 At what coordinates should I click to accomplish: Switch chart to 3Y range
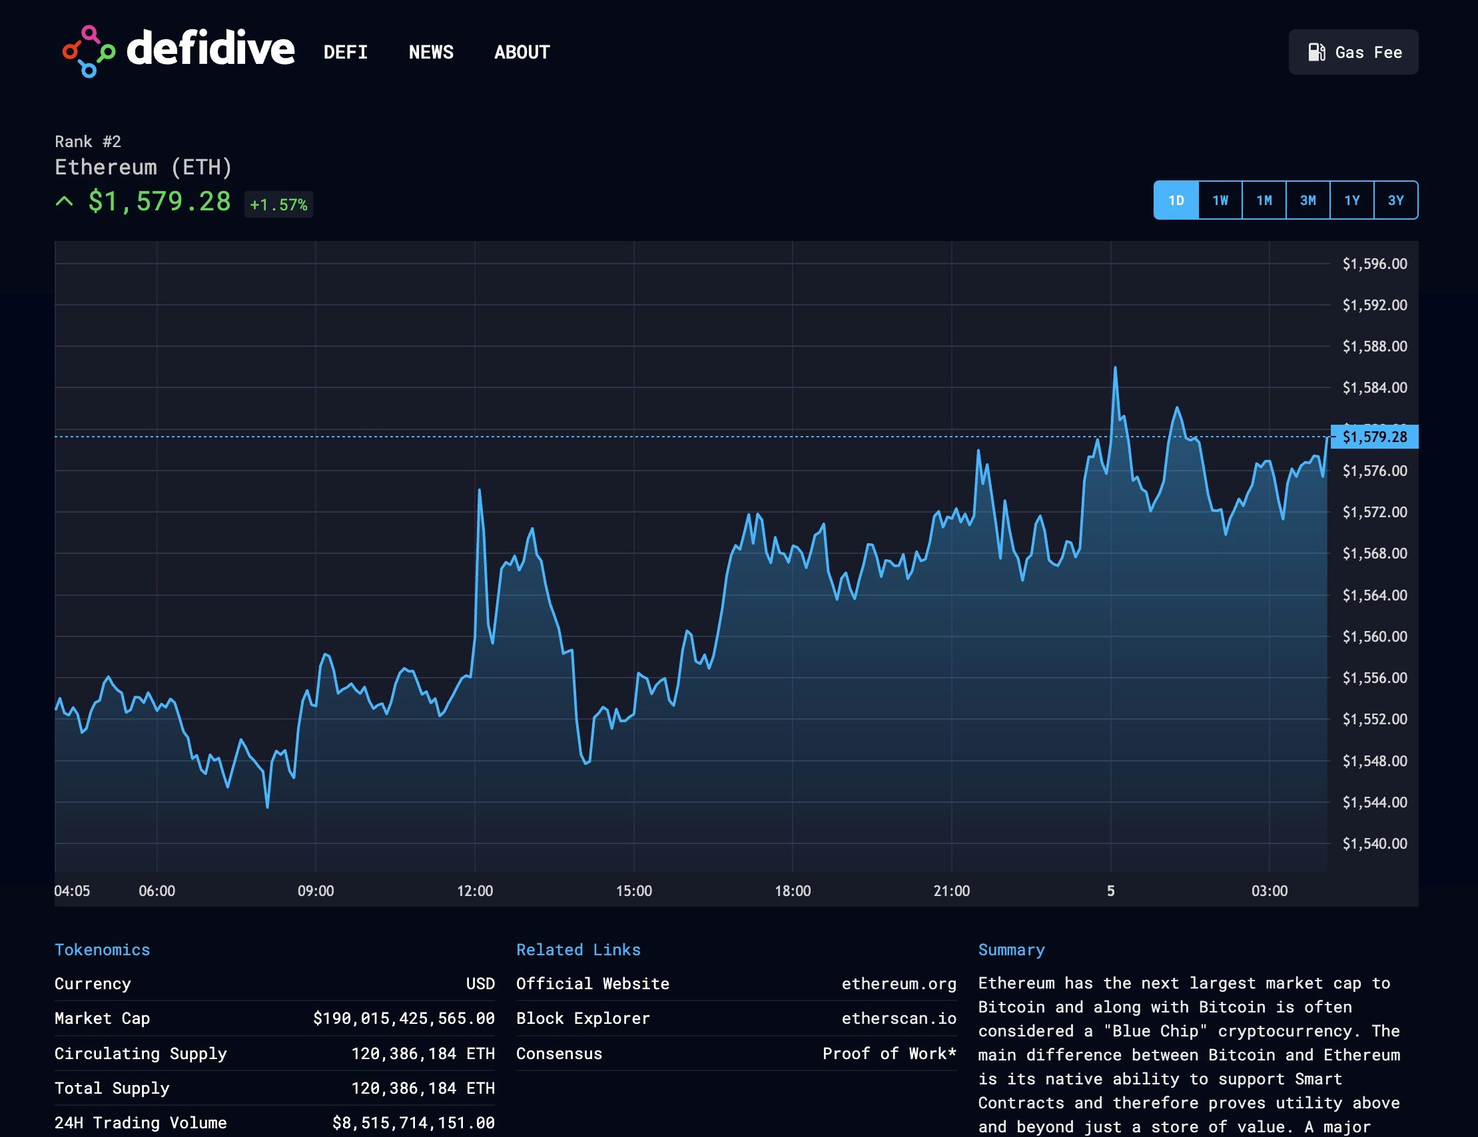pyautogui.click(x=1396, y=200)
